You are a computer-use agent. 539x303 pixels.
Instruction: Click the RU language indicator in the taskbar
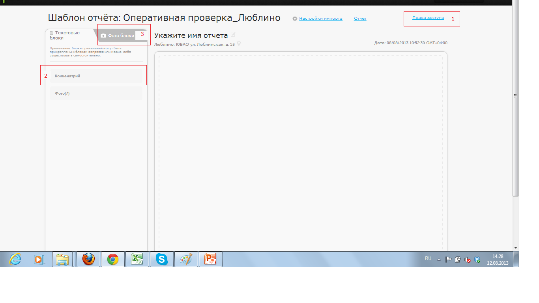click(x=428, y=258)
